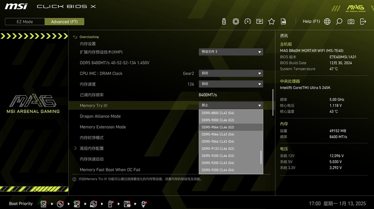
Task: Switch to the EZ Mode tab
Action: click(24, 22)
